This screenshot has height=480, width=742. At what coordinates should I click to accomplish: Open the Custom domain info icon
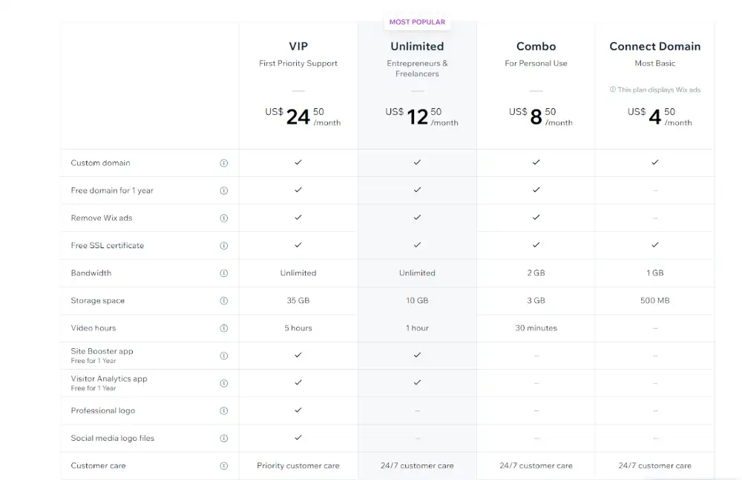pyautogui.click(x=224, y=163)
